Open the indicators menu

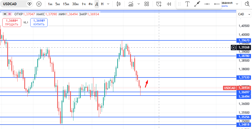131,4
